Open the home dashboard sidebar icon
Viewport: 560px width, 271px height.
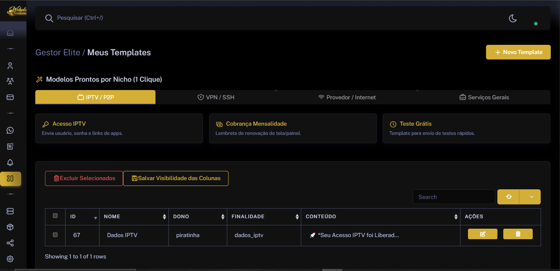pos(10,33)
